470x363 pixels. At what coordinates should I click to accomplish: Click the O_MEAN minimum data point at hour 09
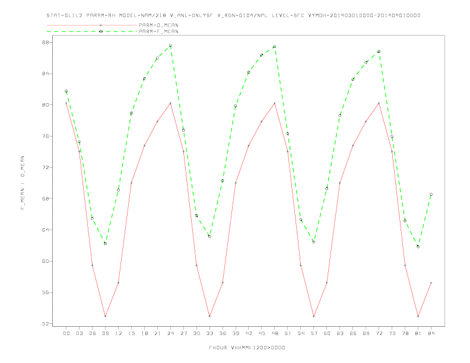[105, 316]
